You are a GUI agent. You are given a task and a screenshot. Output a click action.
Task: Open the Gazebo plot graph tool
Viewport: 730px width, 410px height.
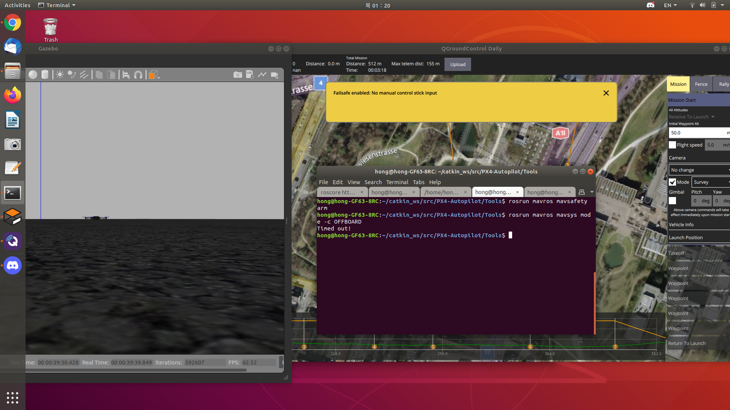coord(262,75)
